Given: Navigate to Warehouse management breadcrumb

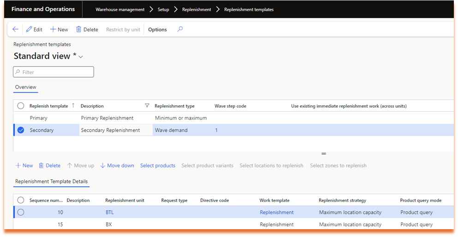Looking at the screenshot, I should point(119,9).
